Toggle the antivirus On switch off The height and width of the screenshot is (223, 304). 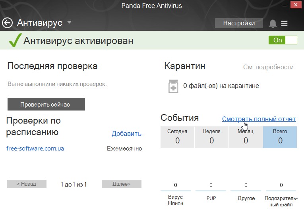283,40
